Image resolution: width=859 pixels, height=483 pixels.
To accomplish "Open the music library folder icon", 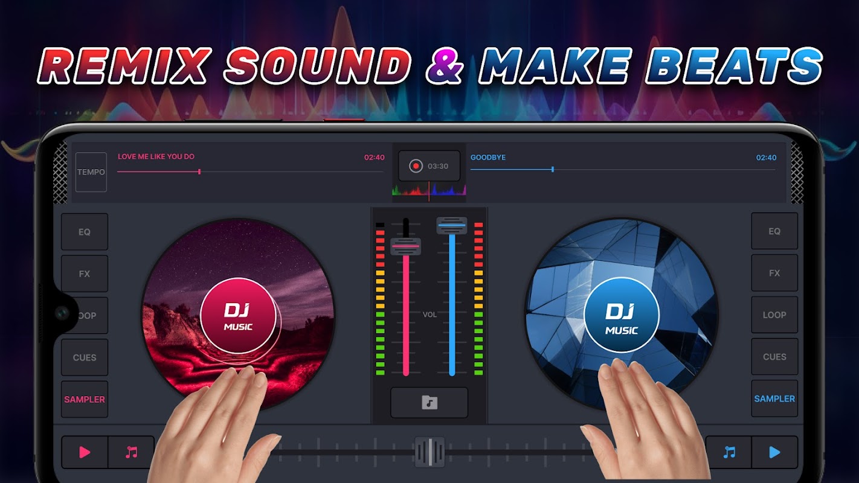I will coord(429,403).
